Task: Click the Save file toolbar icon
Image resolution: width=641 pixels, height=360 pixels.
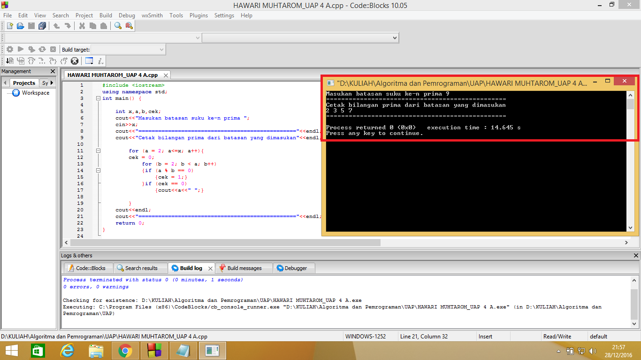Action: tap(31, 26)
